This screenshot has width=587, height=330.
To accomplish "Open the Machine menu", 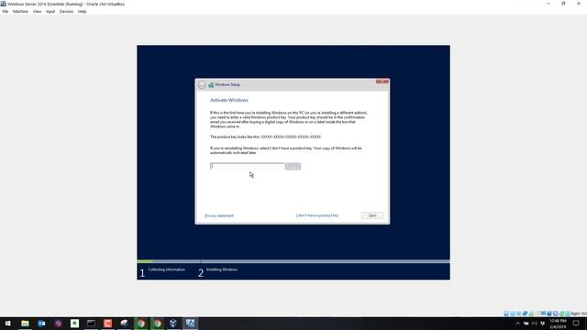I will [20, 12].
